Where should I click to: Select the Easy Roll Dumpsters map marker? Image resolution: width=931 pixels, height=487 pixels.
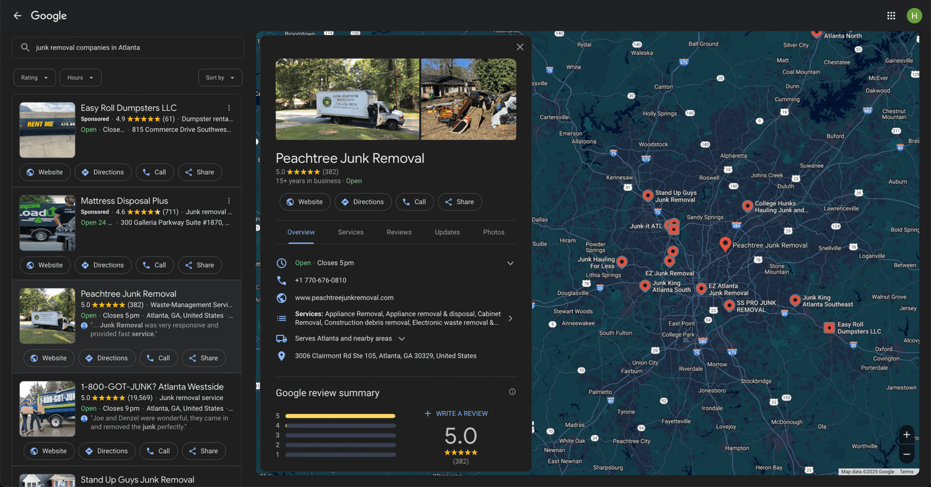click(829, 328)
